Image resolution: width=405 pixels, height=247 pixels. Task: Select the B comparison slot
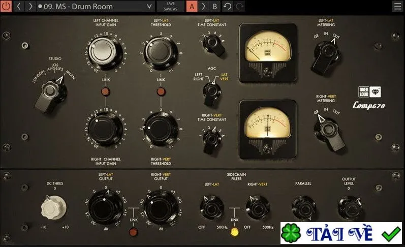(x=215, y=6)
